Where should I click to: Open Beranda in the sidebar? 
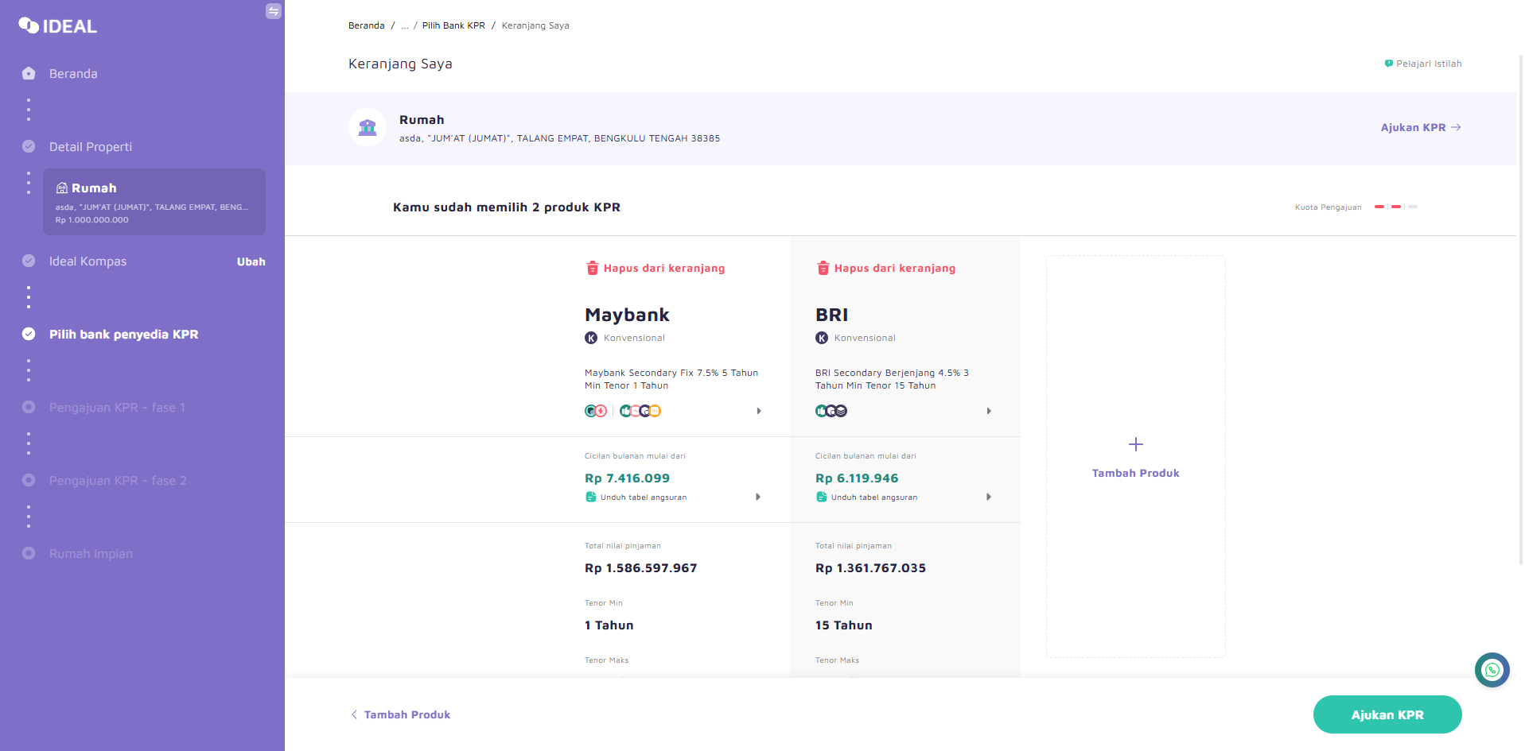[x=73, y=73]
